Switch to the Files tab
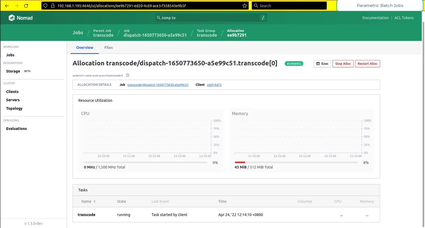 coord(108,48)
